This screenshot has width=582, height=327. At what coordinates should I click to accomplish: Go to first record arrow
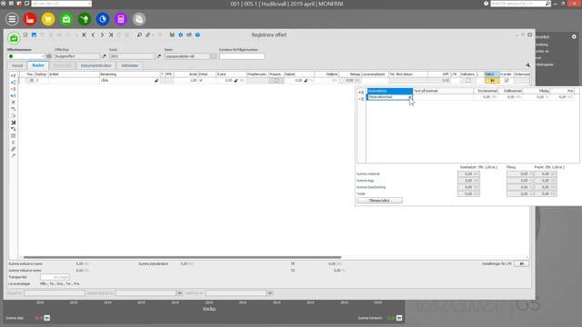point(85,35)
